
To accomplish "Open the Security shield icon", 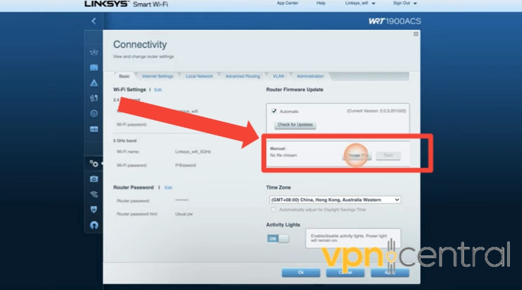I will 94,209.
